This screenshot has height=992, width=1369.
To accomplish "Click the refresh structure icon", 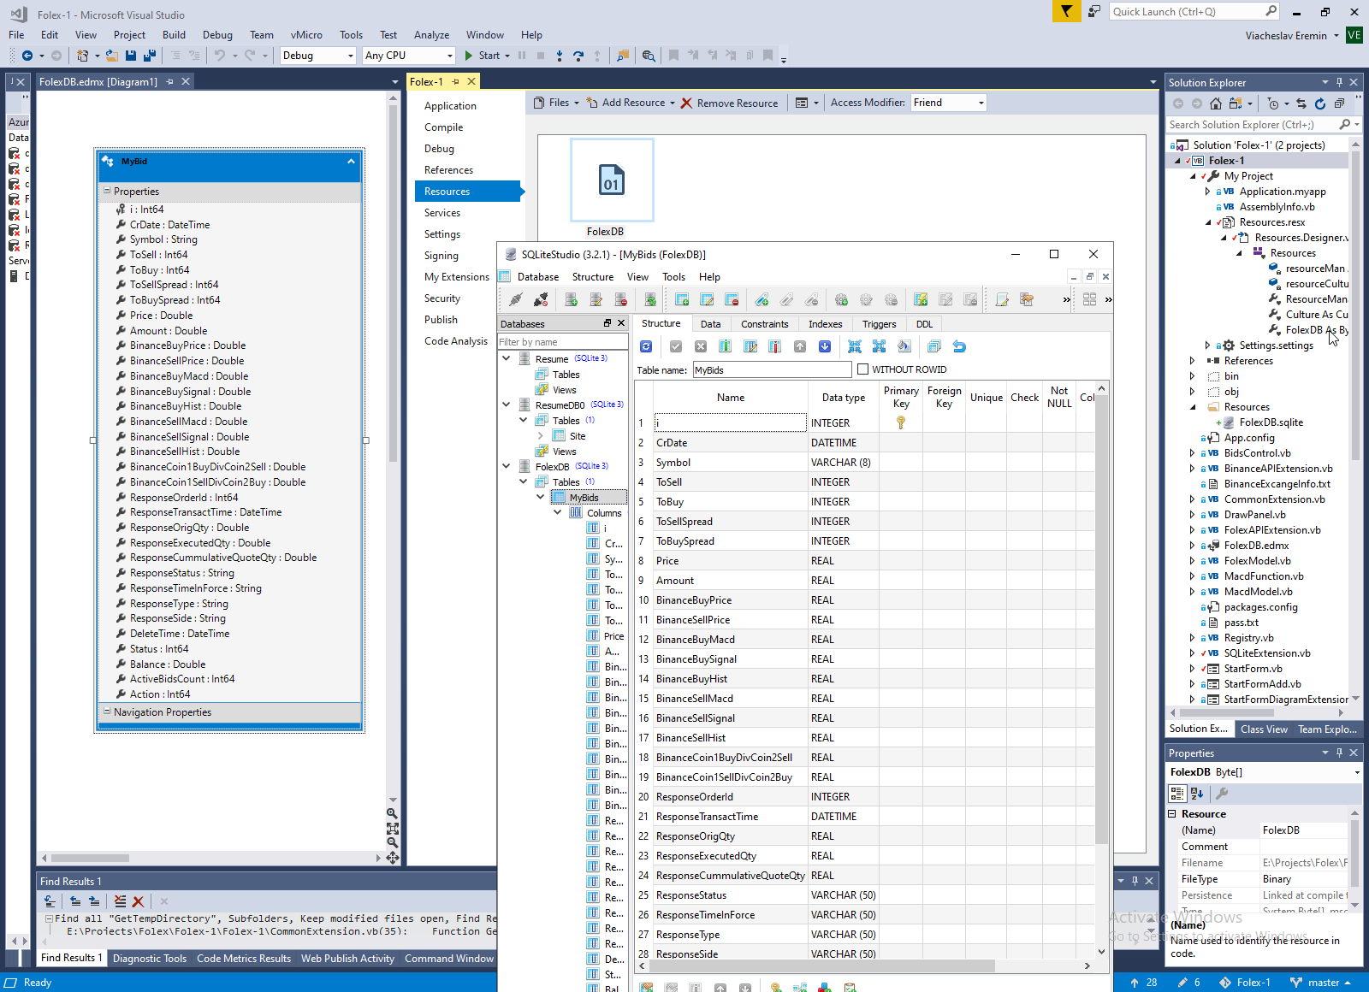I will [646, 346].
